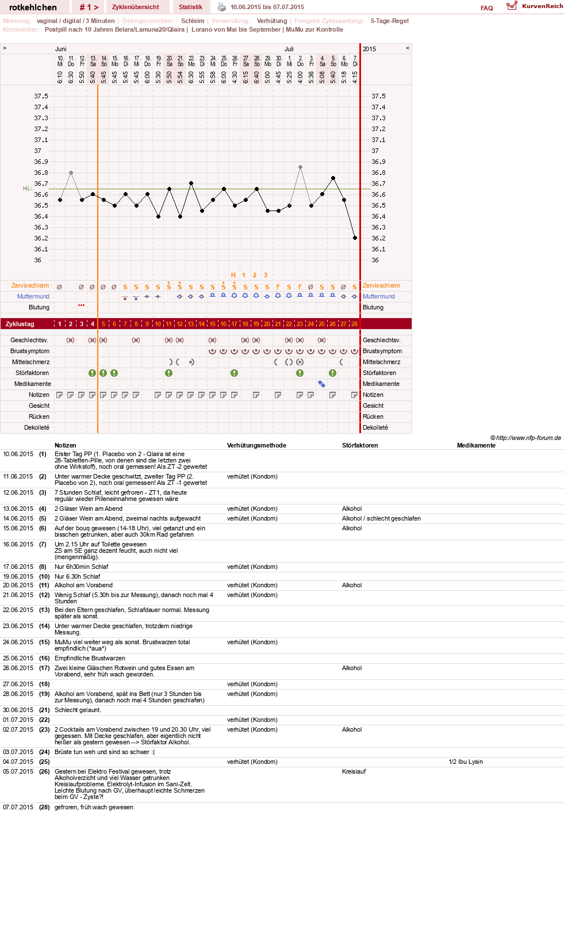Viewport: 564px width, 933px height.
Task: Click the HiLi label beside the chart
Action: coord(27,189)
